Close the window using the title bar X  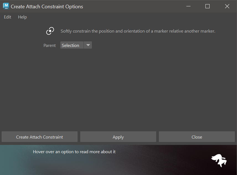(227, 6)
